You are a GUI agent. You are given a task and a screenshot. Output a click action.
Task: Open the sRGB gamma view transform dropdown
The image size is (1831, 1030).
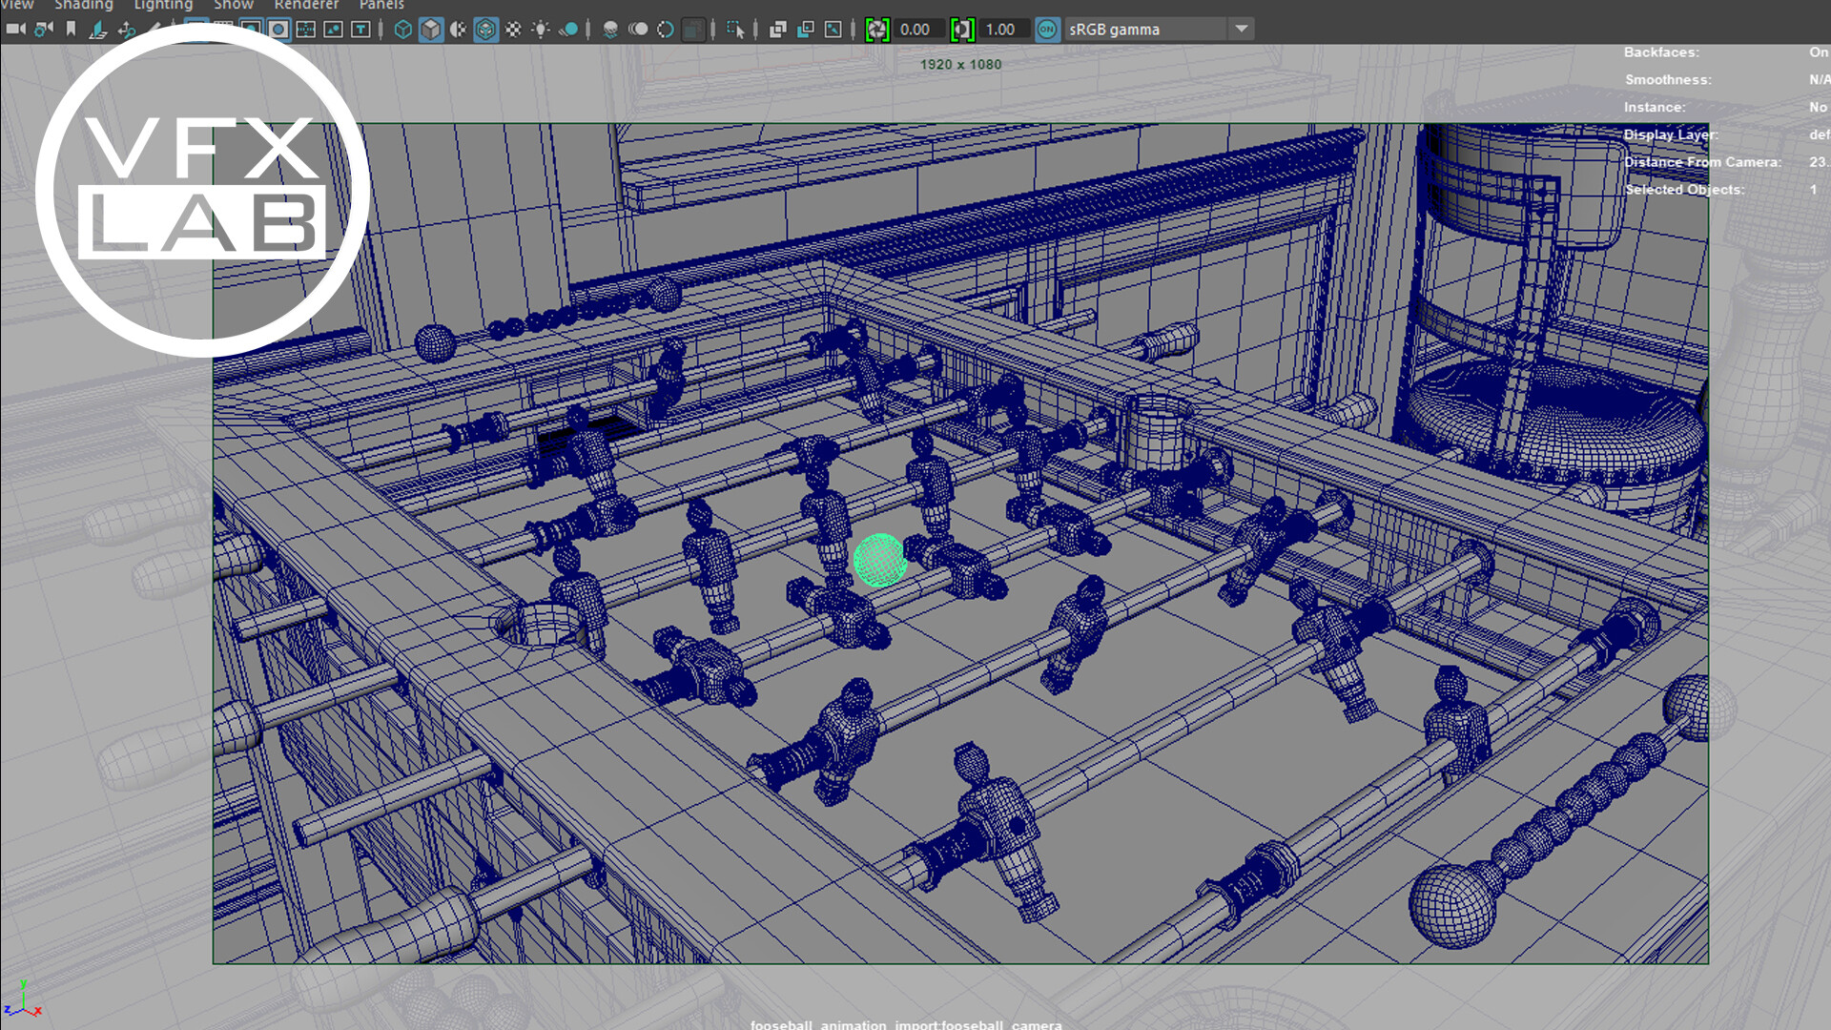(1242, 30)
